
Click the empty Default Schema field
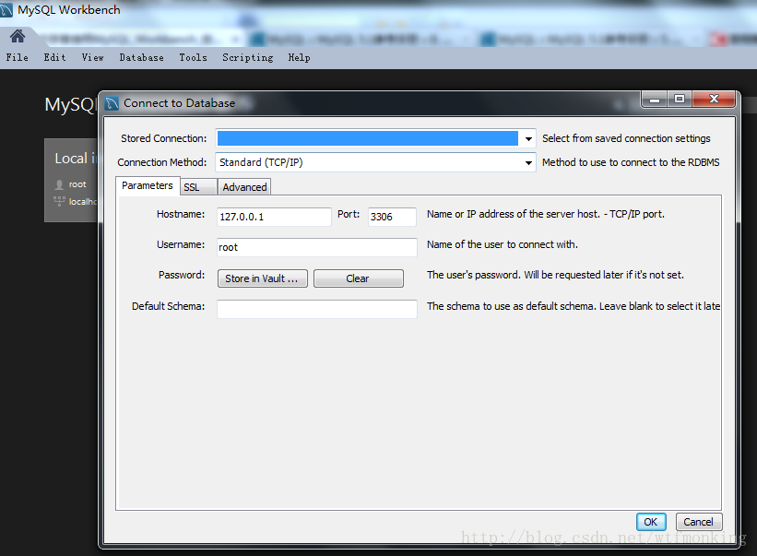316,309
